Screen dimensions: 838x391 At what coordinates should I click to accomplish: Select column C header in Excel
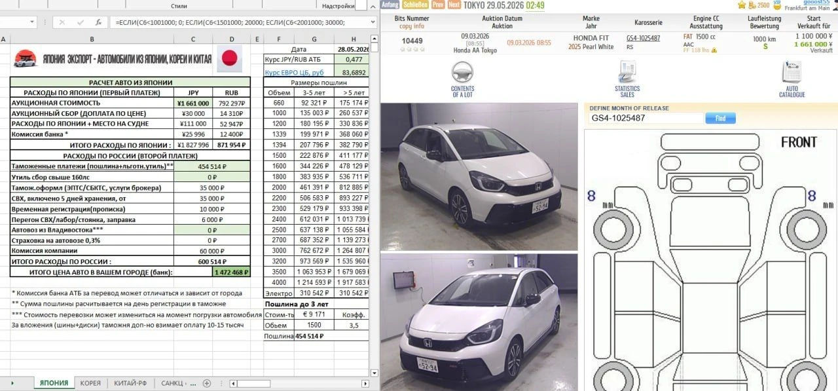(193, 40)
